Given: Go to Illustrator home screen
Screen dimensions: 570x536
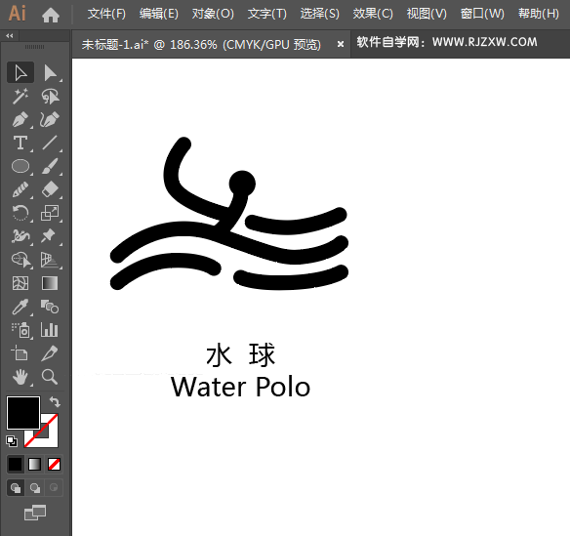Looking at the screenshot, I should tap(51, 15).
